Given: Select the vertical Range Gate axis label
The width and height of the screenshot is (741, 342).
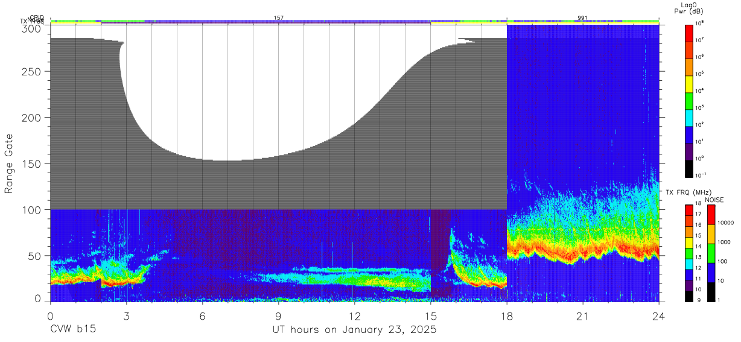Looking at the screenshot, I should [9, 163].
